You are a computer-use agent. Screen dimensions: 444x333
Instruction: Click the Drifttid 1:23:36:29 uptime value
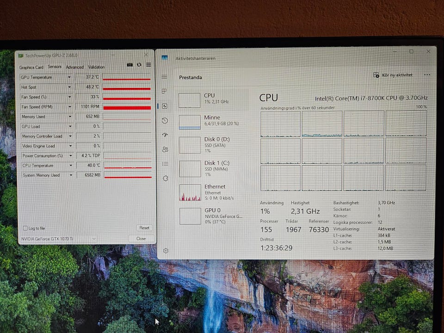(x=276, y=248)
